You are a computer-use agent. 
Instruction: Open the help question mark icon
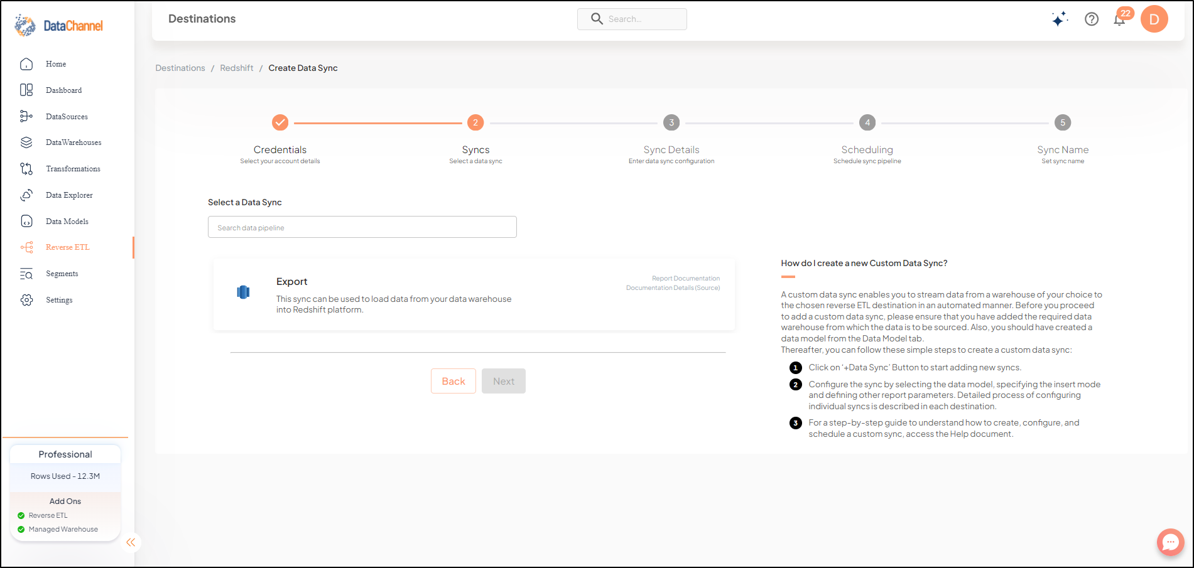click(1092, 19)
